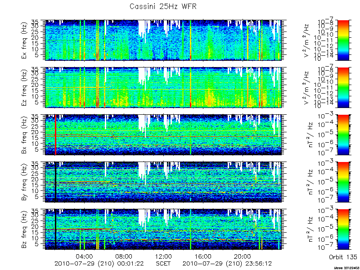360x270 pixels.
Task: Click the Cassini 25Hz WFR title
Action: (x=163, y=6)
